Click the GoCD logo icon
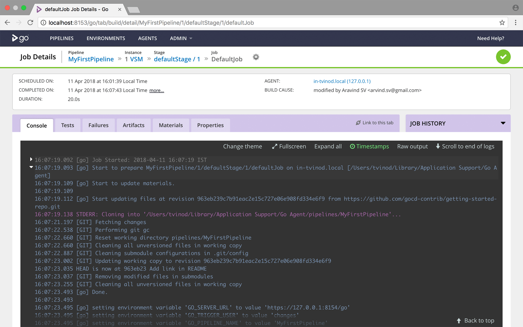 (20, 38)
